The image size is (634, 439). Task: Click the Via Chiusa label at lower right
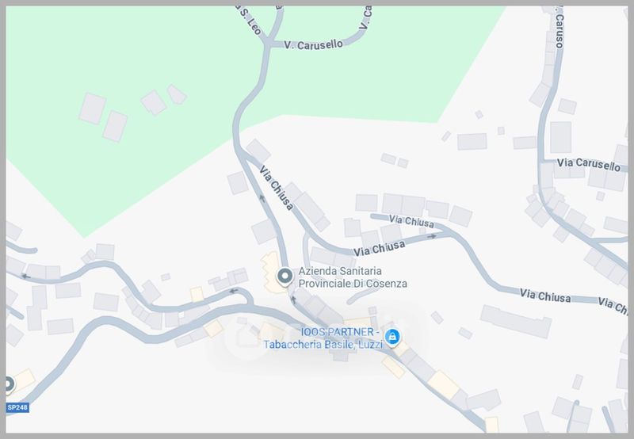click(545, 296)
